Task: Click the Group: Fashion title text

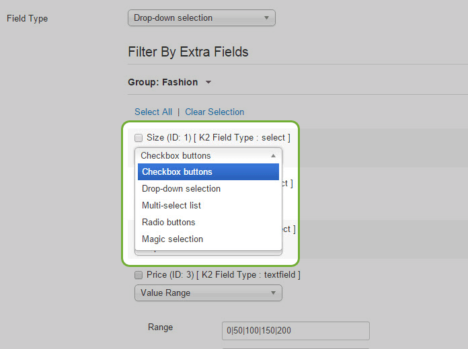Action: click(x=163, y=82)
